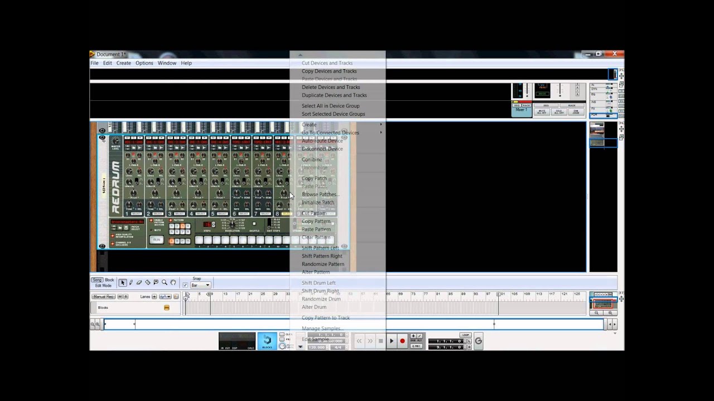Select the Magnify tool in sequencer toolbar
Image resolution: width=714 pixels, height=401 pixels.
(165, 283)
